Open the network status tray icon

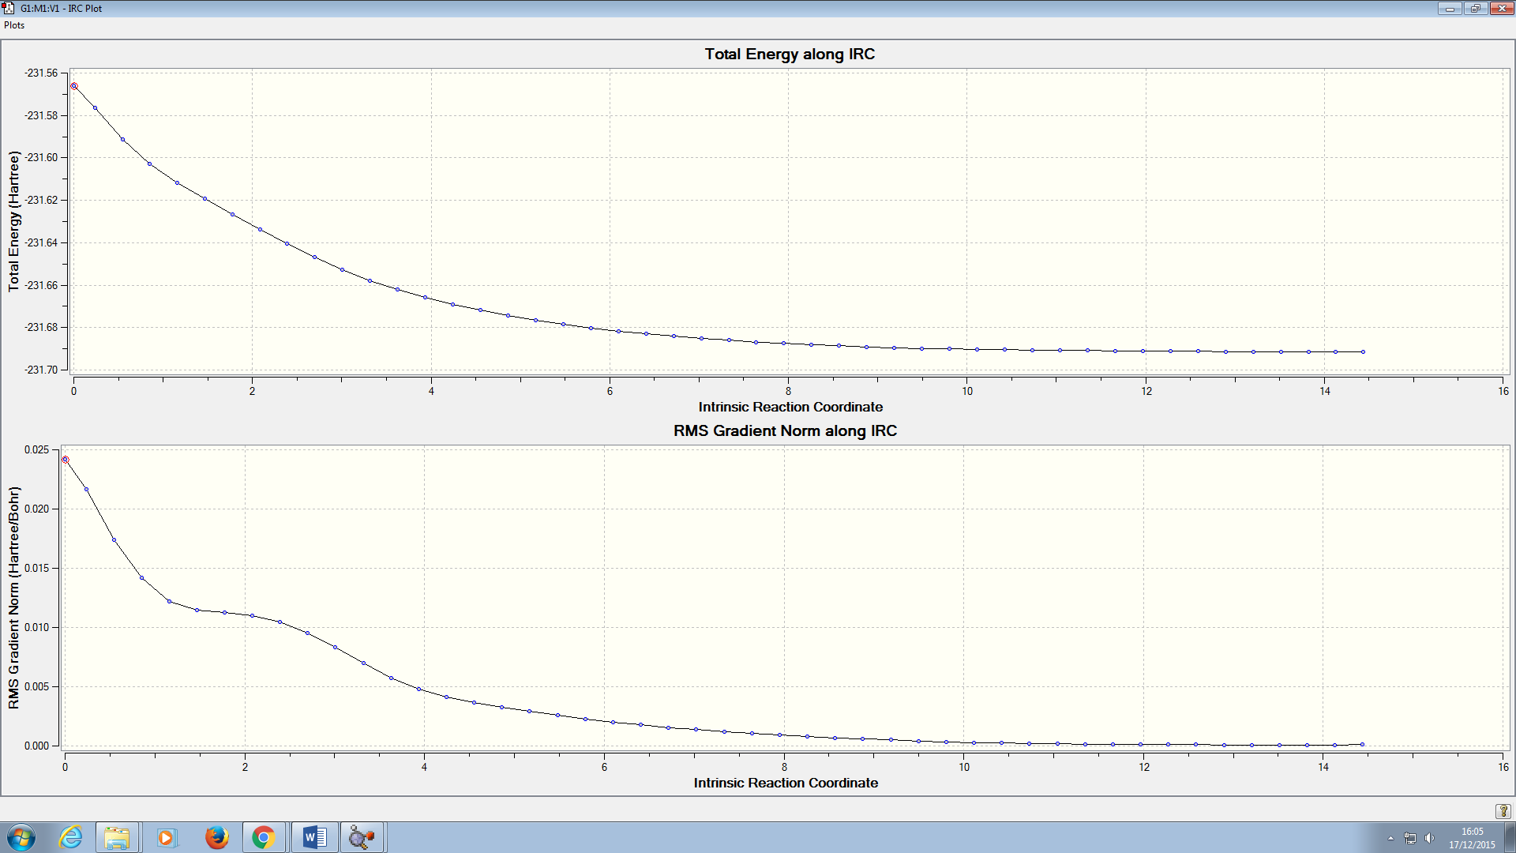coord(1410,838)
